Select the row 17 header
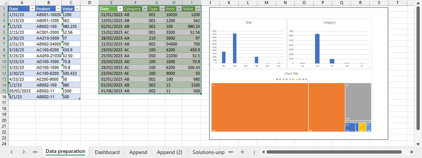 [x=4, y=103]
